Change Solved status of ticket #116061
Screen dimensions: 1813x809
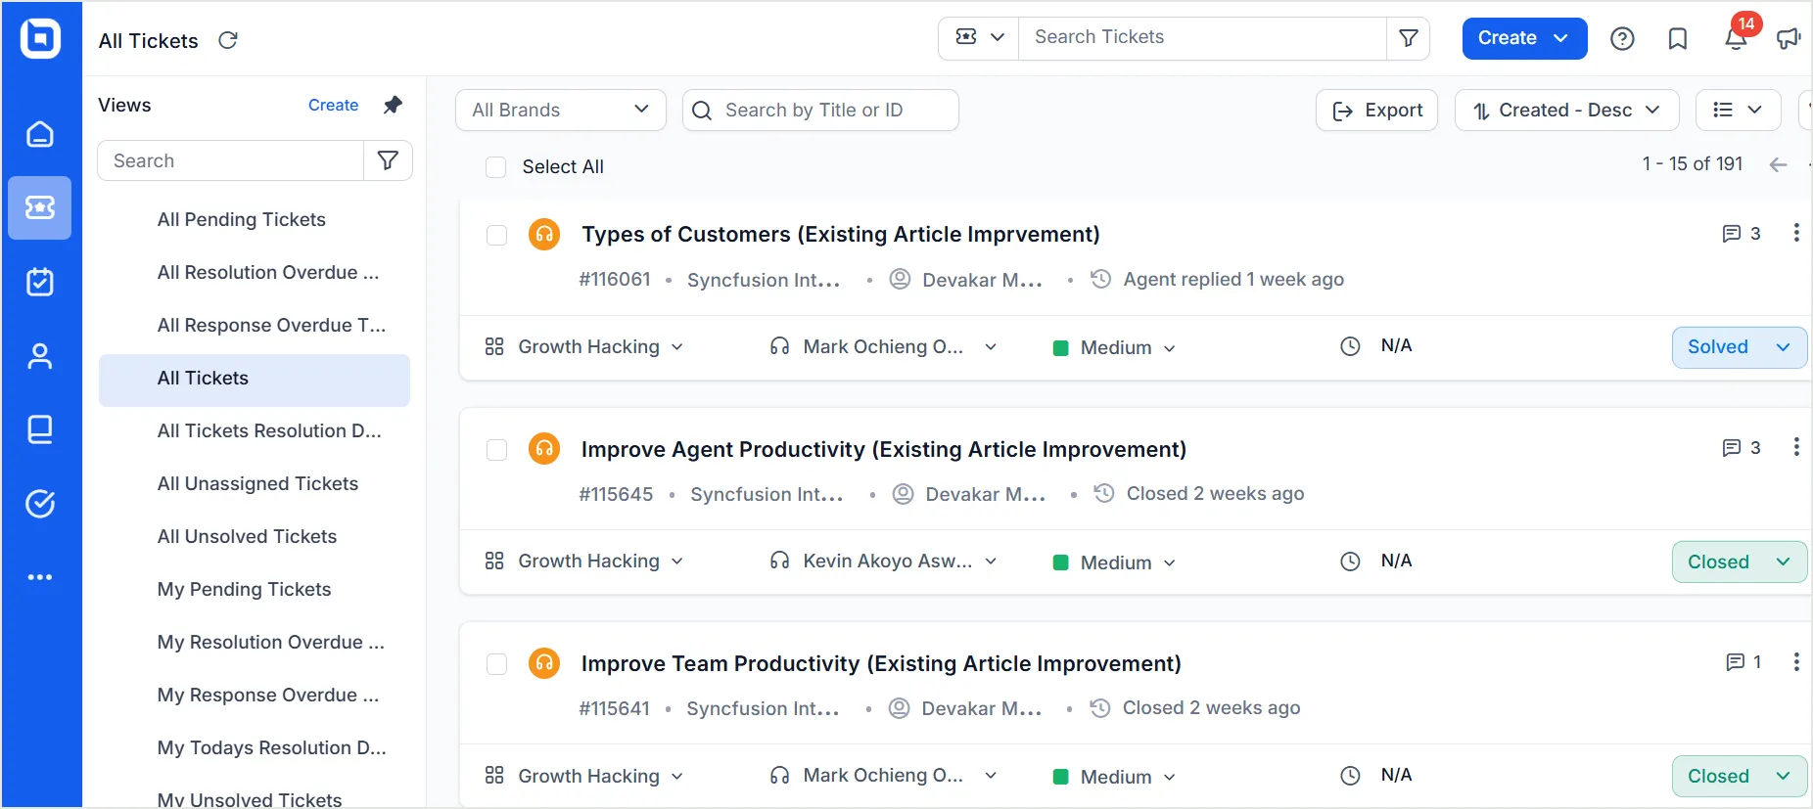click(1739, 347)
